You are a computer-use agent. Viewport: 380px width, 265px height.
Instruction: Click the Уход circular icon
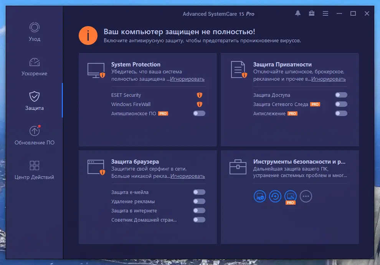pos(35,27)
